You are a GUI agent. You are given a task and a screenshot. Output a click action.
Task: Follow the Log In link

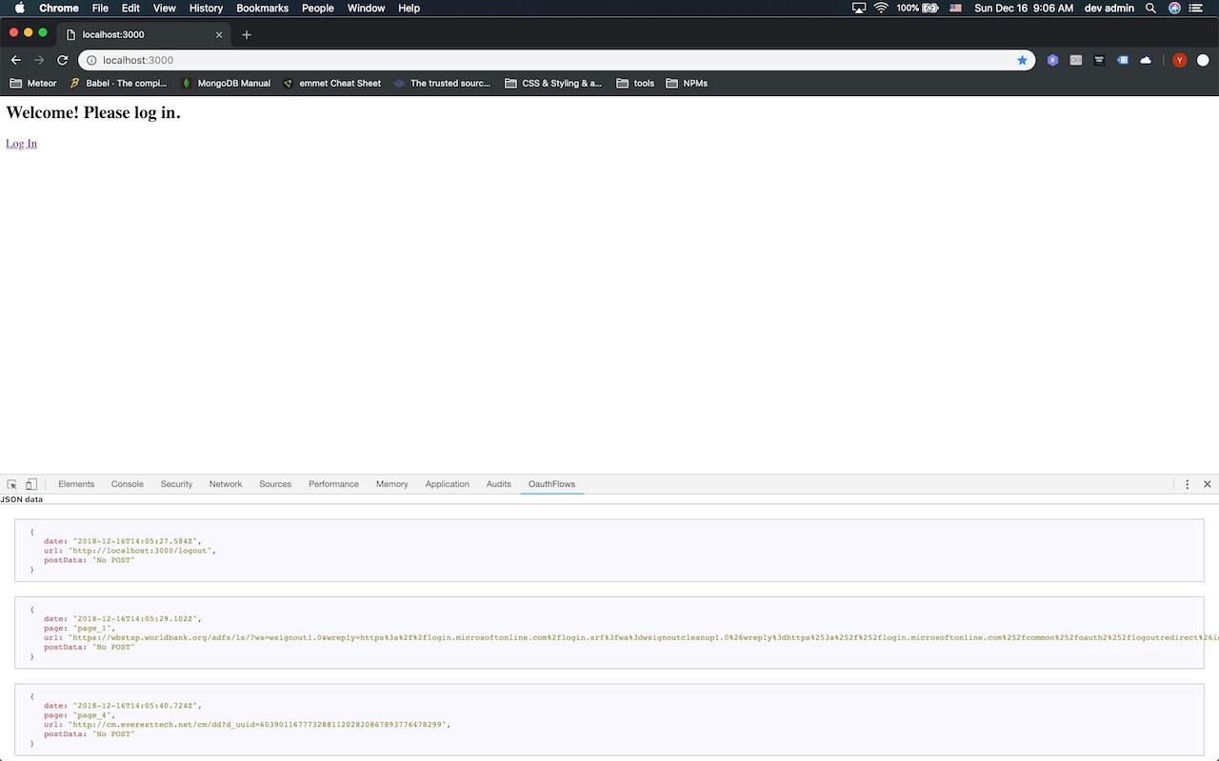(x=21, y=144)
